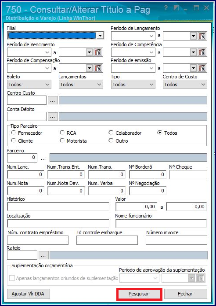Viewport: 216px width, 306px height.
Task: Click the Núm. contrato empréstimo field
Action: click(x=38, y=240)
